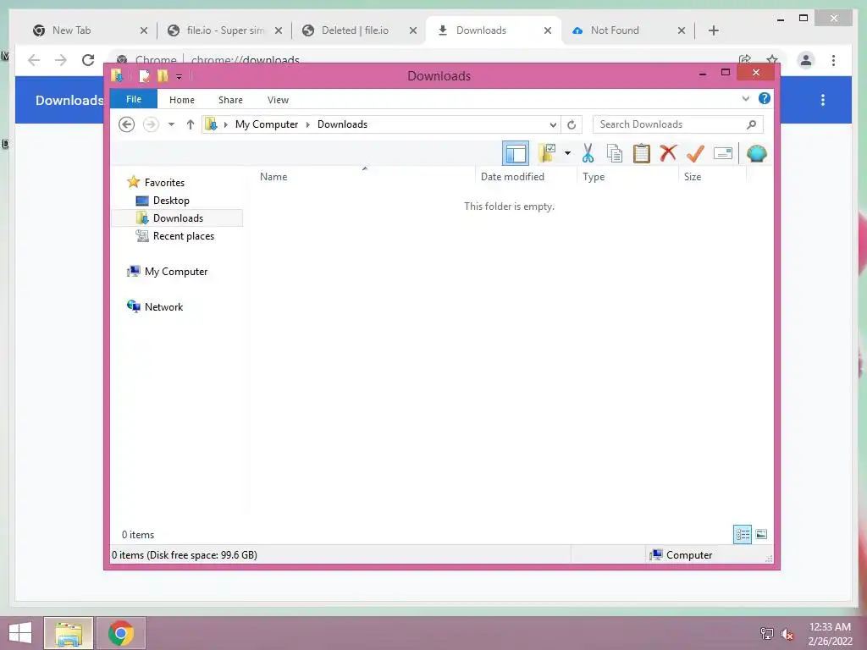Click the red X Delete icon

click(668, 152)
